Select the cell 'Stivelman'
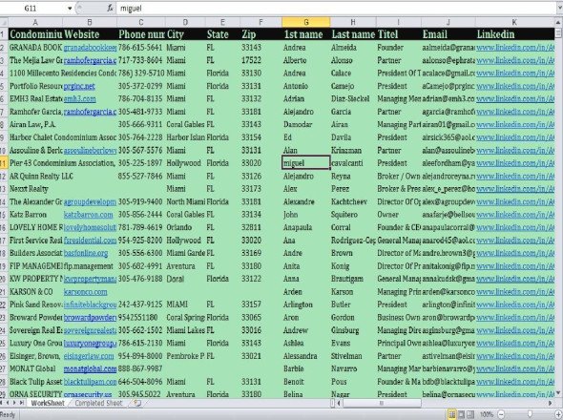 tap(353, 356)
